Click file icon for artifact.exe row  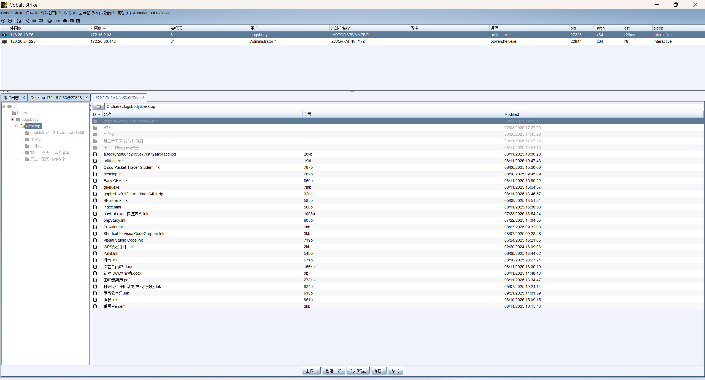point(95,161)
